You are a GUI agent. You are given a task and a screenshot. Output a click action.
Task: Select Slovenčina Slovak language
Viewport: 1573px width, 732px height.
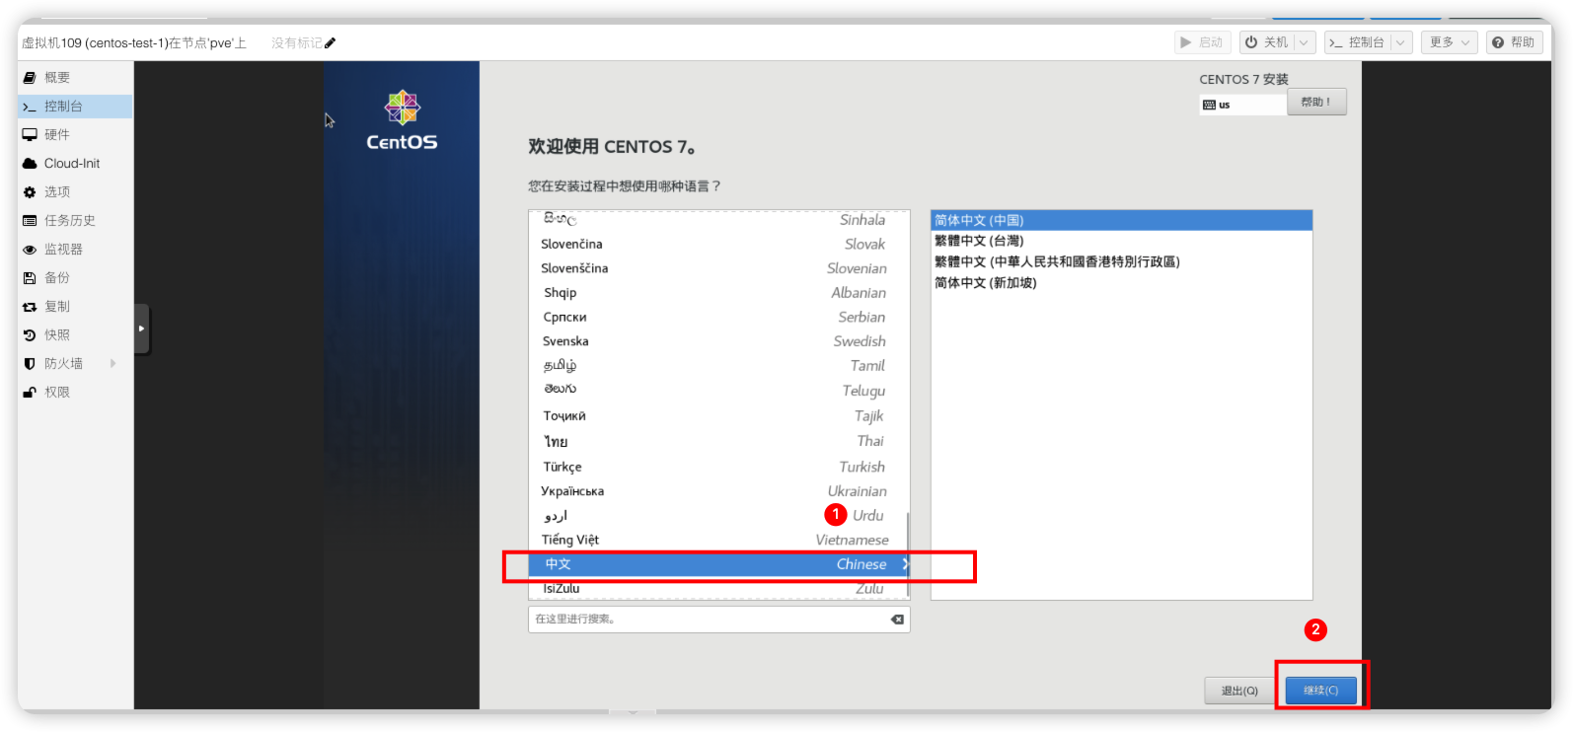click(718, 245)
